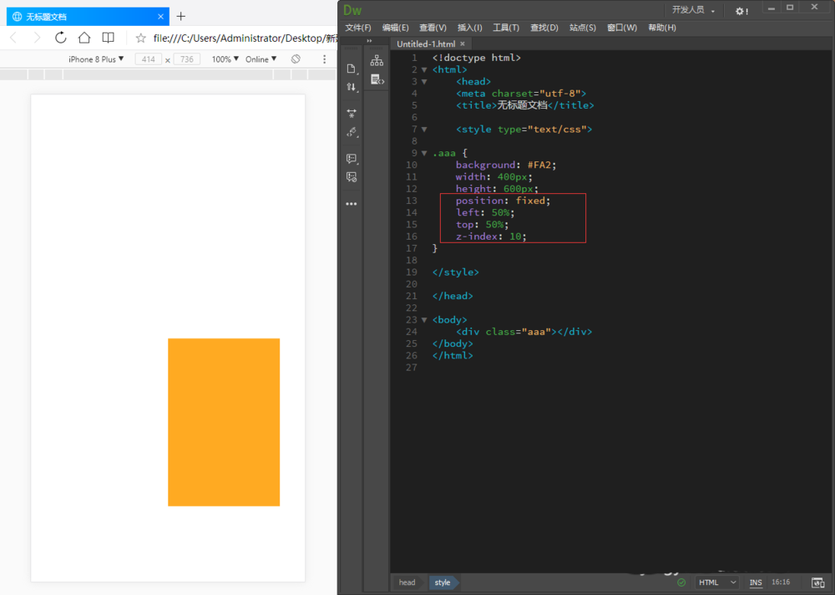This screenshot has width=835, height=595.
Task: Click the browser refresh icon
Action: point(61,38)
